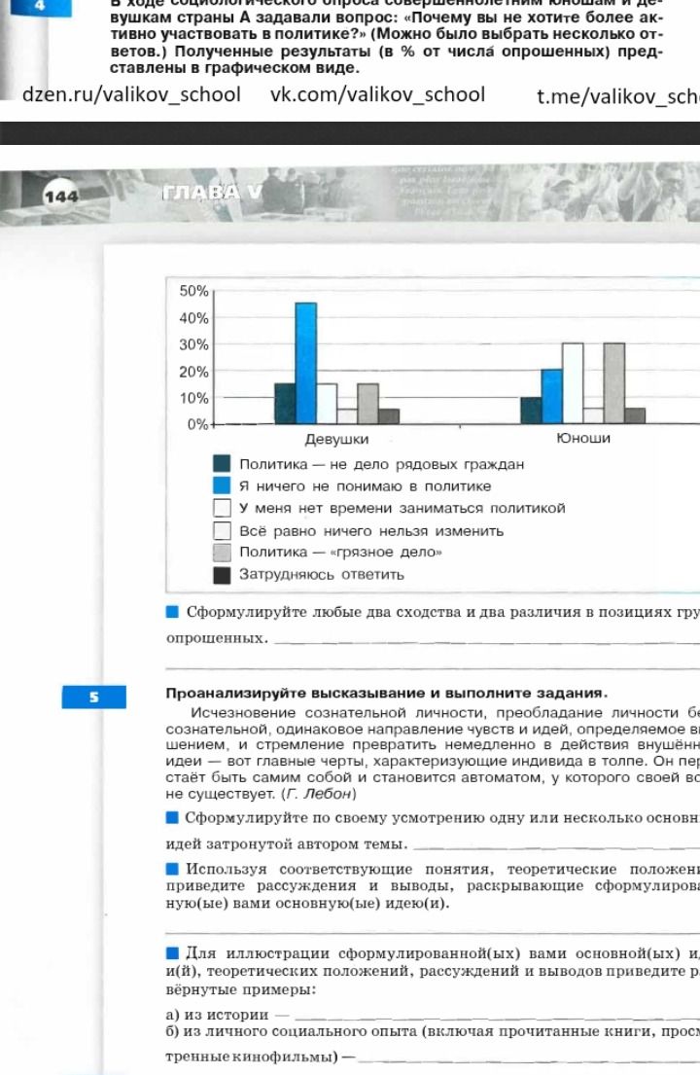
Task: Click the blue task number 5 badge
Action: pos(94,698)
